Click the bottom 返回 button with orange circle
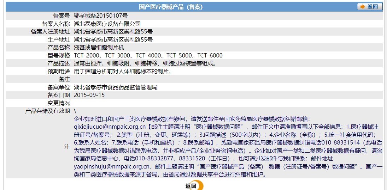The width and height of the screenshot is (387, 190). (x=194, y=185)
